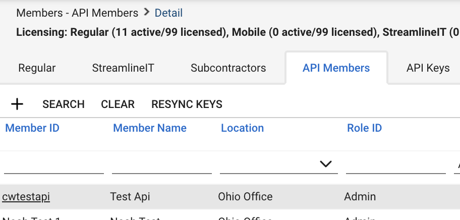Click the plus icon to add member
Screen dimensions: 460x220
coord(18,104)
